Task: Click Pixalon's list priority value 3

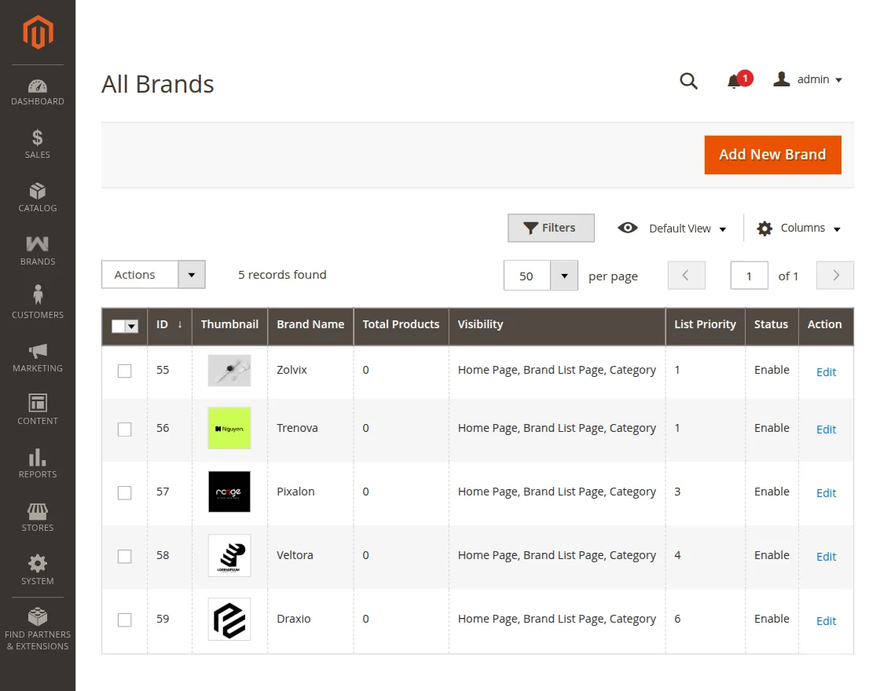Action: coord(677,492)
